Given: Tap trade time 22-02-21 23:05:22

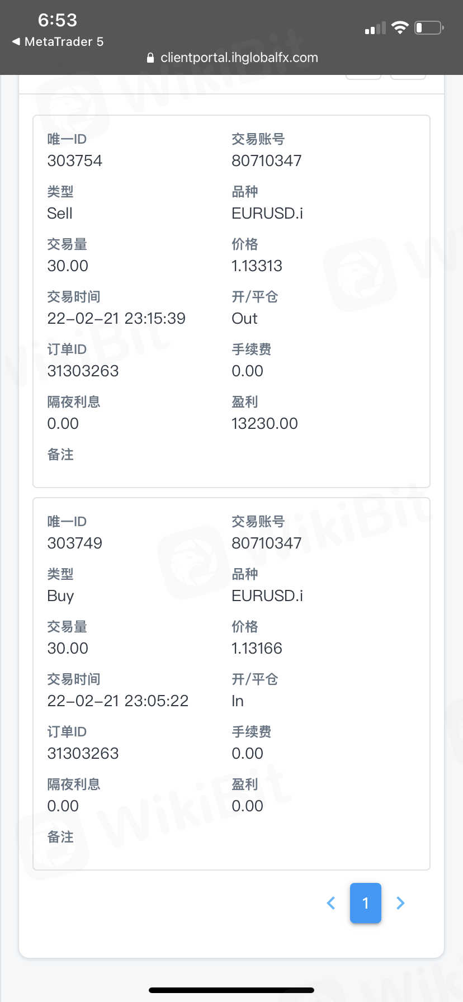Looking at the screenshot, I should (x=118, y=701).
